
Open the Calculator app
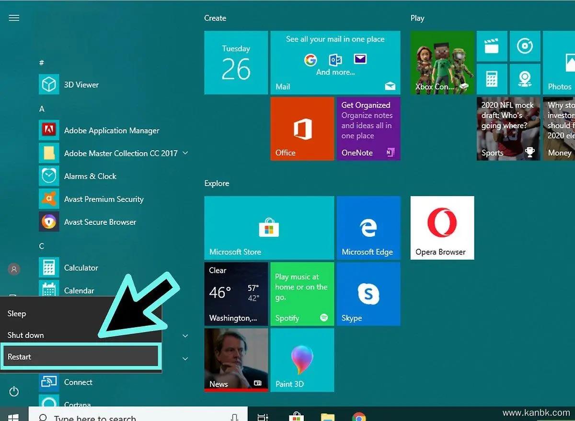point(80,268)
